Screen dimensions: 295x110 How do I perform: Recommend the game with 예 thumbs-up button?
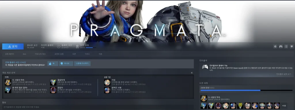pos(52,64)
